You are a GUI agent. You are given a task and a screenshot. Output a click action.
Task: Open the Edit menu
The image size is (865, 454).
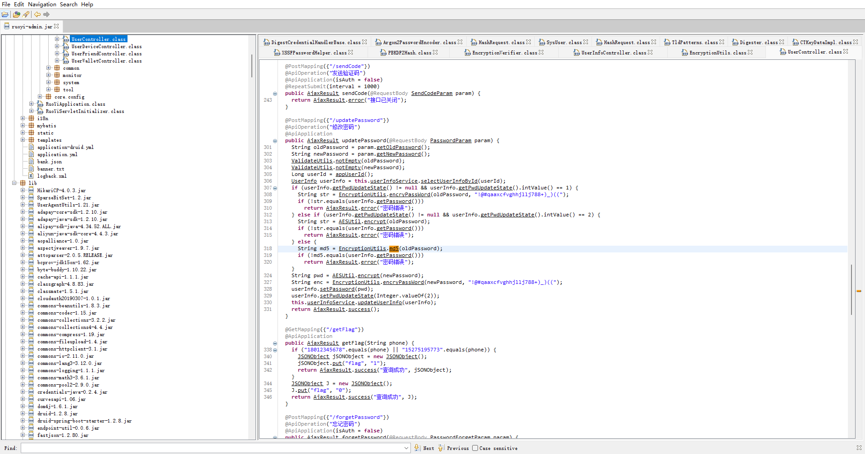(x=19, y=4)
